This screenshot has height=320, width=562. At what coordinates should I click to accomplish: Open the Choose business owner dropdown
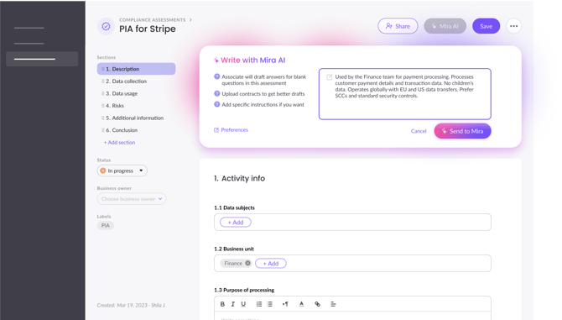[x=132, y=199]
